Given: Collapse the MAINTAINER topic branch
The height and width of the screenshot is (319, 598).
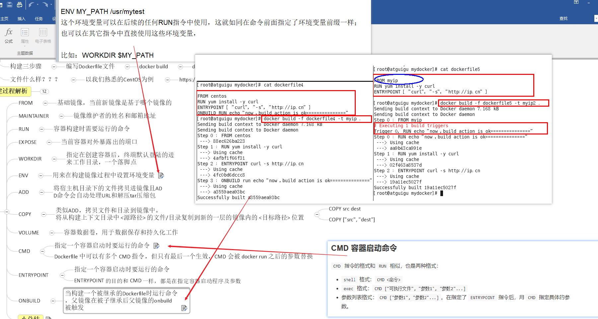Looking at the screenshot, I should (x=61, y=116).
